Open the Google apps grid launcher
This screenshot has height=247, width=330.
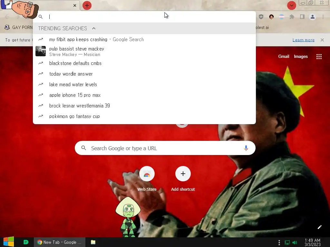(x=319, y=57)
